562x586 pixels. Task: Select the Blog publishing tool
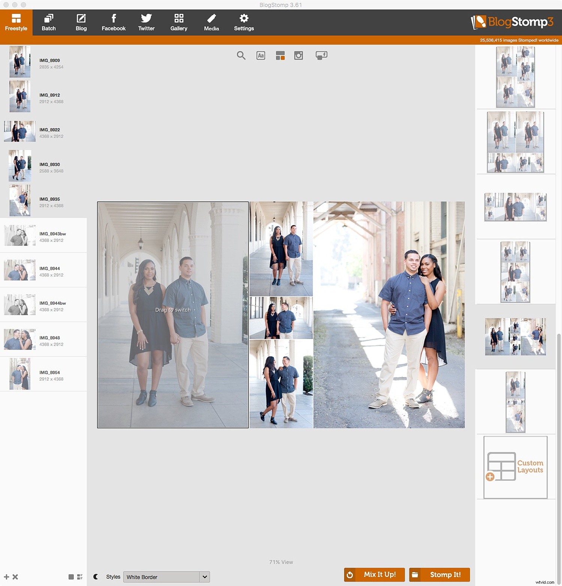tap(81, 22)
